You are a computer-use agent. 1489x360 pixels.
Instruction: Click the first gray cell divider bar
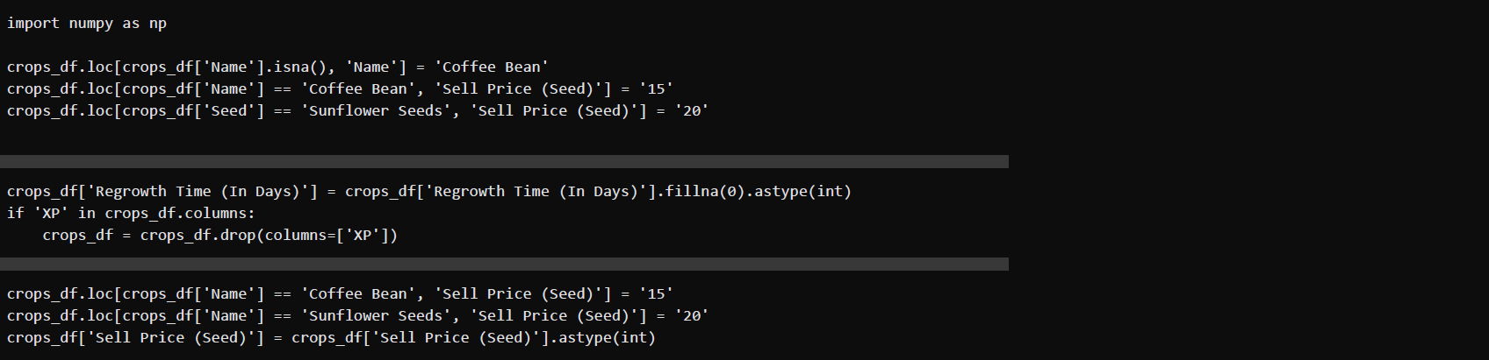click(504, 161)
